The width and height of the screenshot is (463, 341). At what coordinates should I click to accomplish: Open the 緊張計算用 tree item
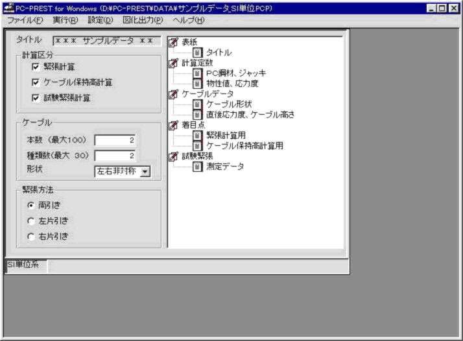tap(226, 135)
